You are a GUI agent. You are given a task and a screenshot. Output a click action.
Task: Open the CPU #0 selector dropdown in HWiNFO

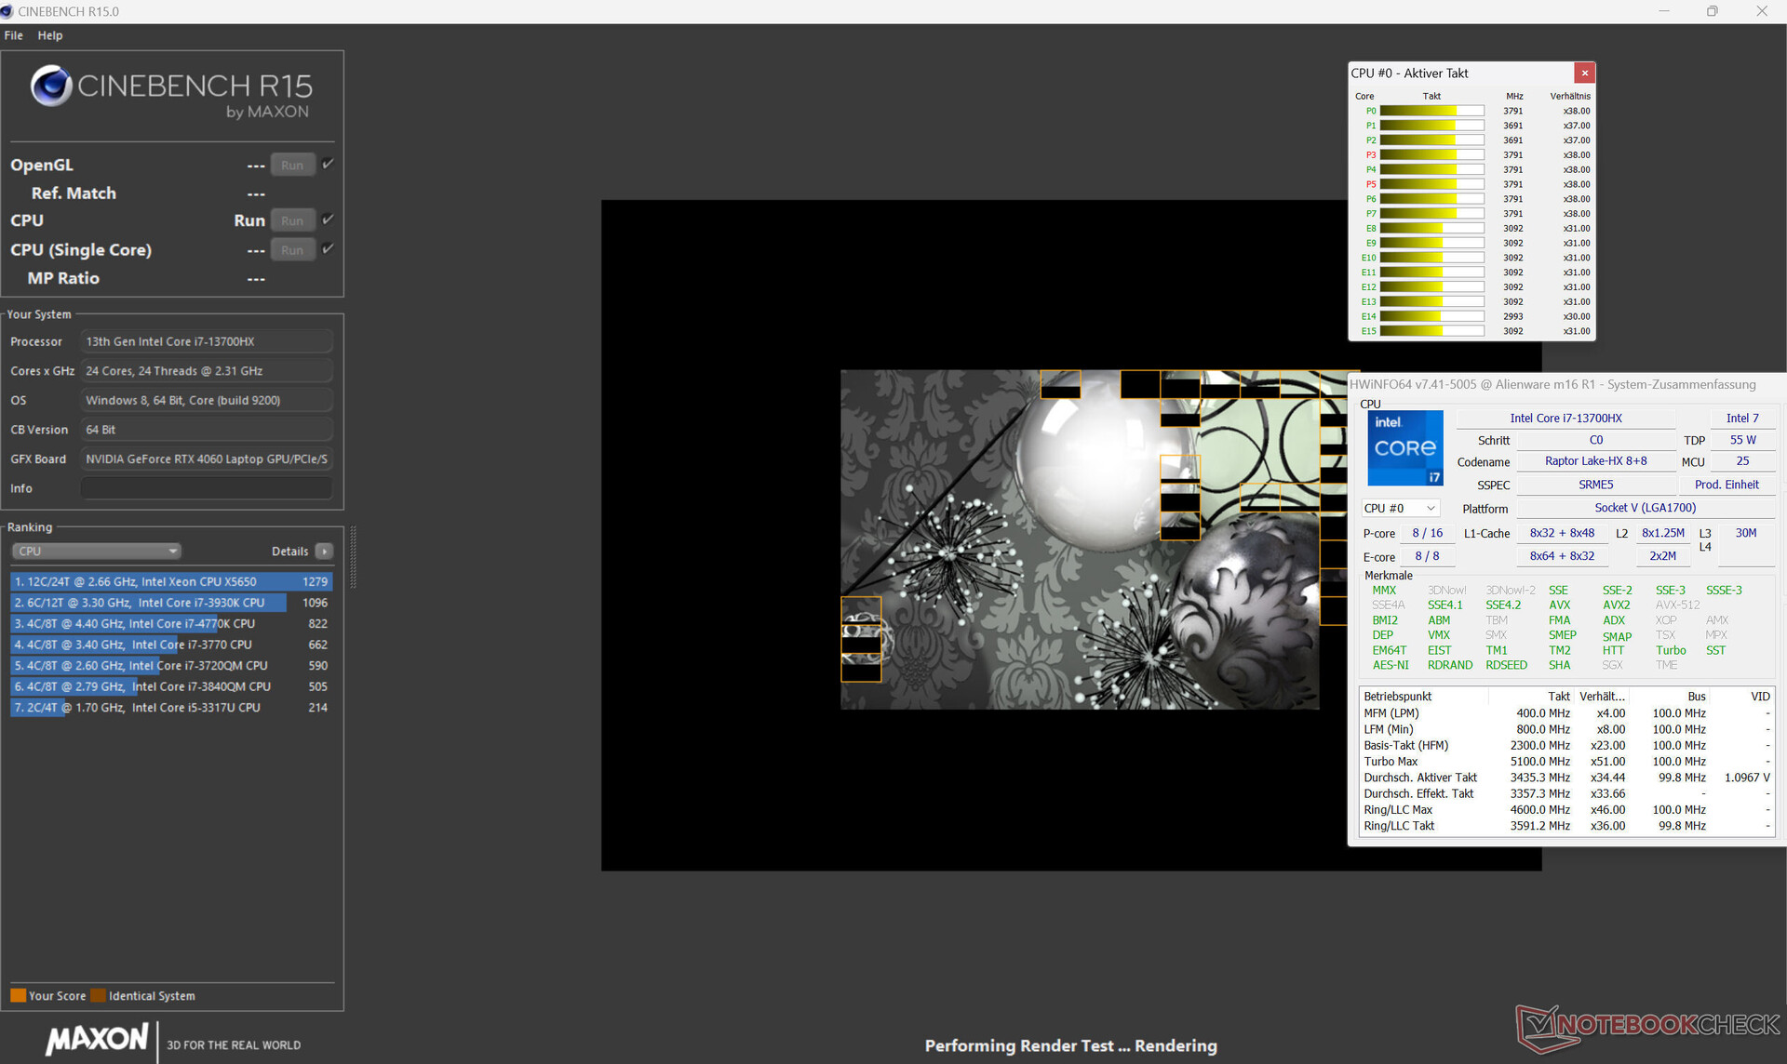pyautogui.click(x=1400, y=509)
